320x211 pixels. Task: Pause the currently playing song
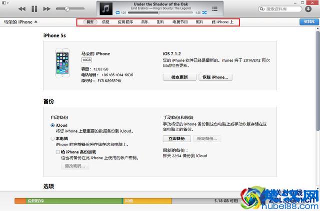34,9
